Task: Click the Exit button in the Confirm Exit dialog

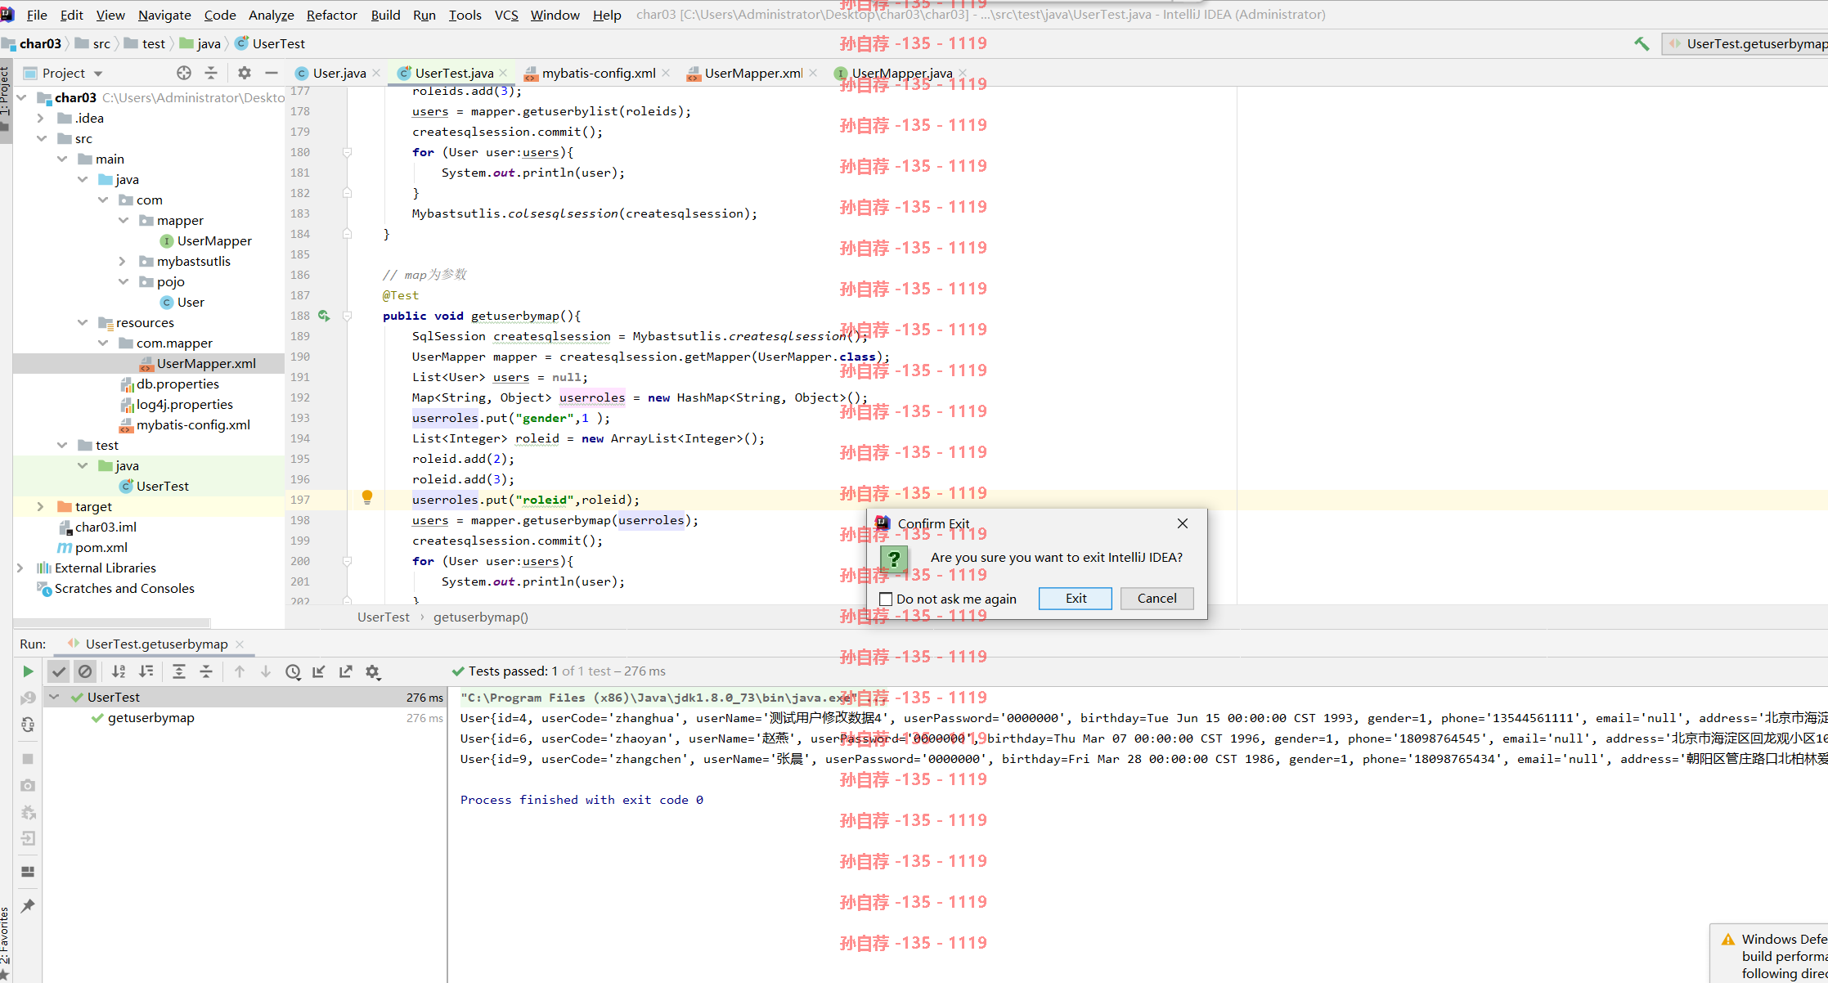Action: pos(1076,599)
